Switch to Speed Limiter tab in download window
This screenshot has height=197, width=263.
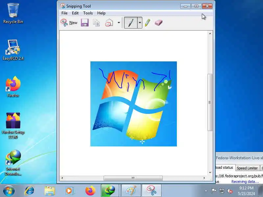[247, 168]
